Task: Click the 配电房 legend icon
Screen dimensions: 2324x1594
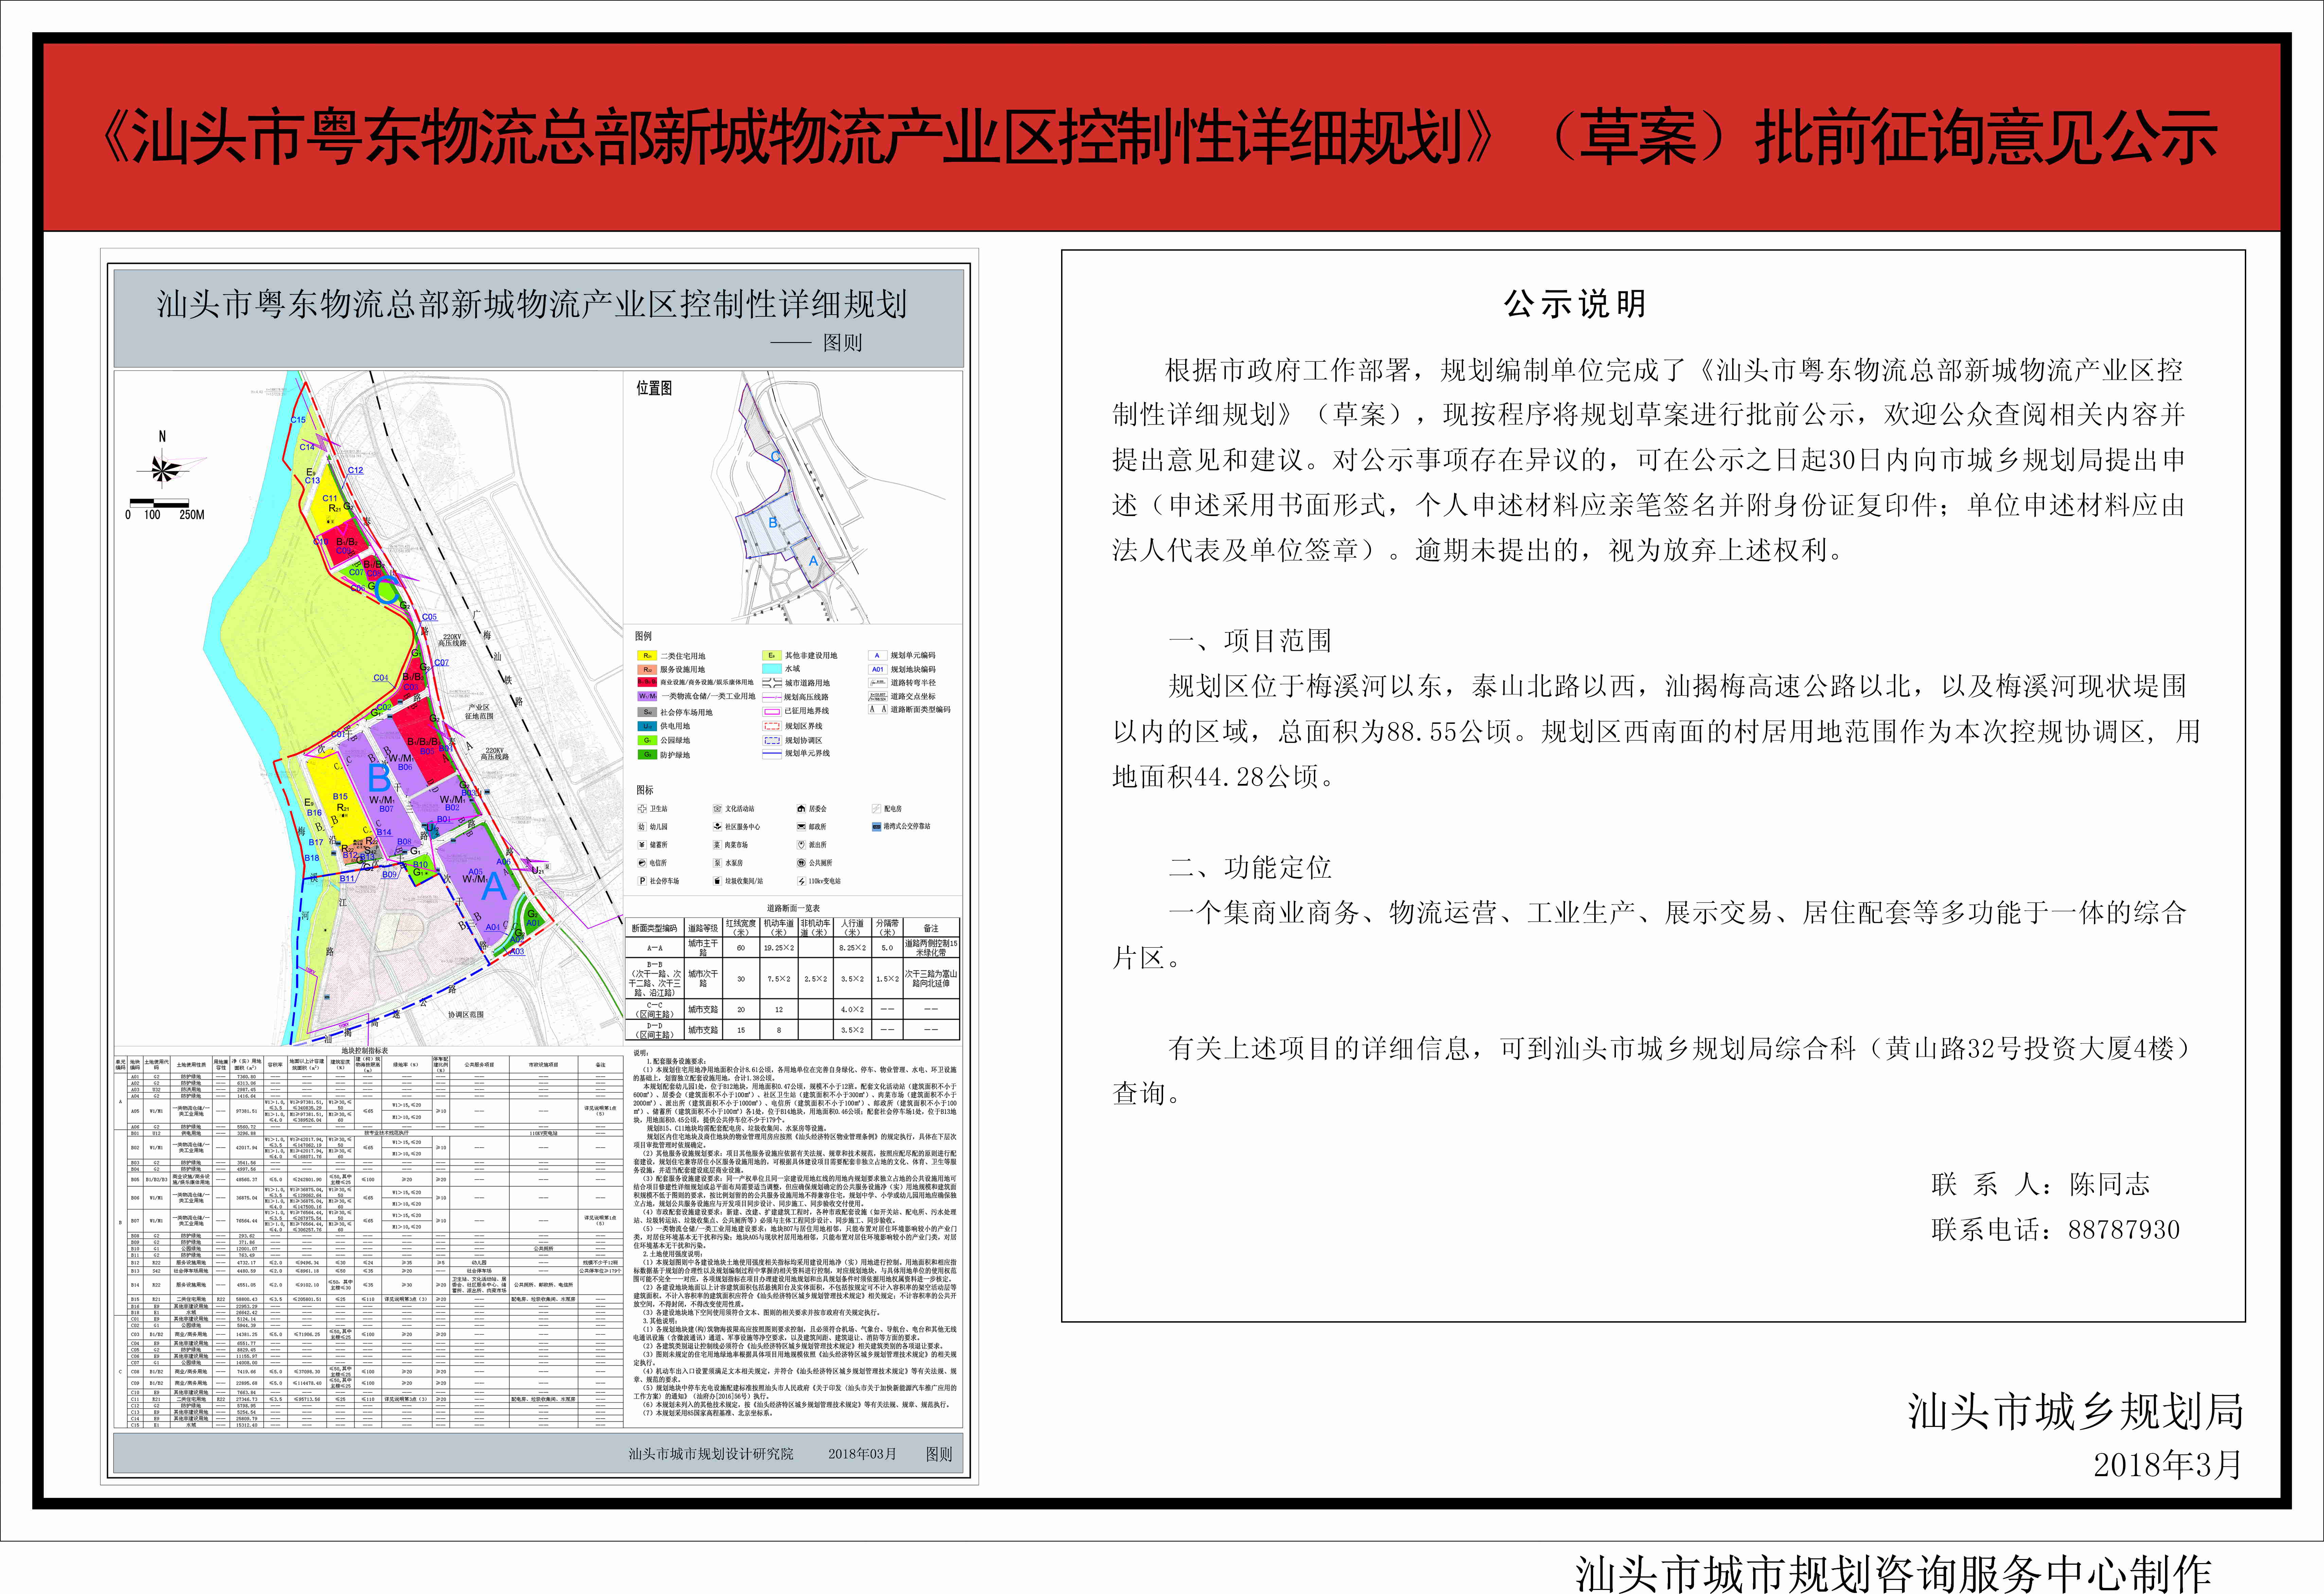Action: 877,808
